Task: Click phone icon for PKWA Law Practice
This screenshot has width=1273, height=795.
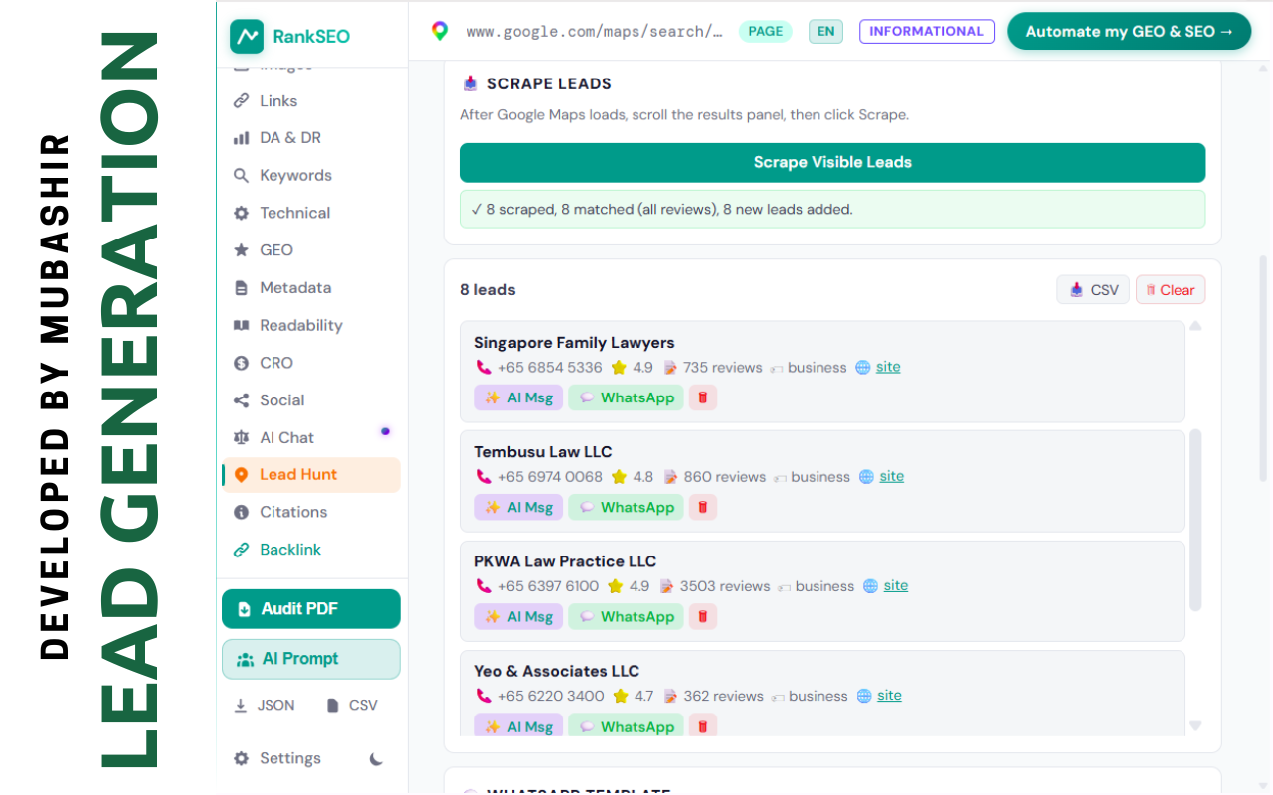Action: (484, 585)
